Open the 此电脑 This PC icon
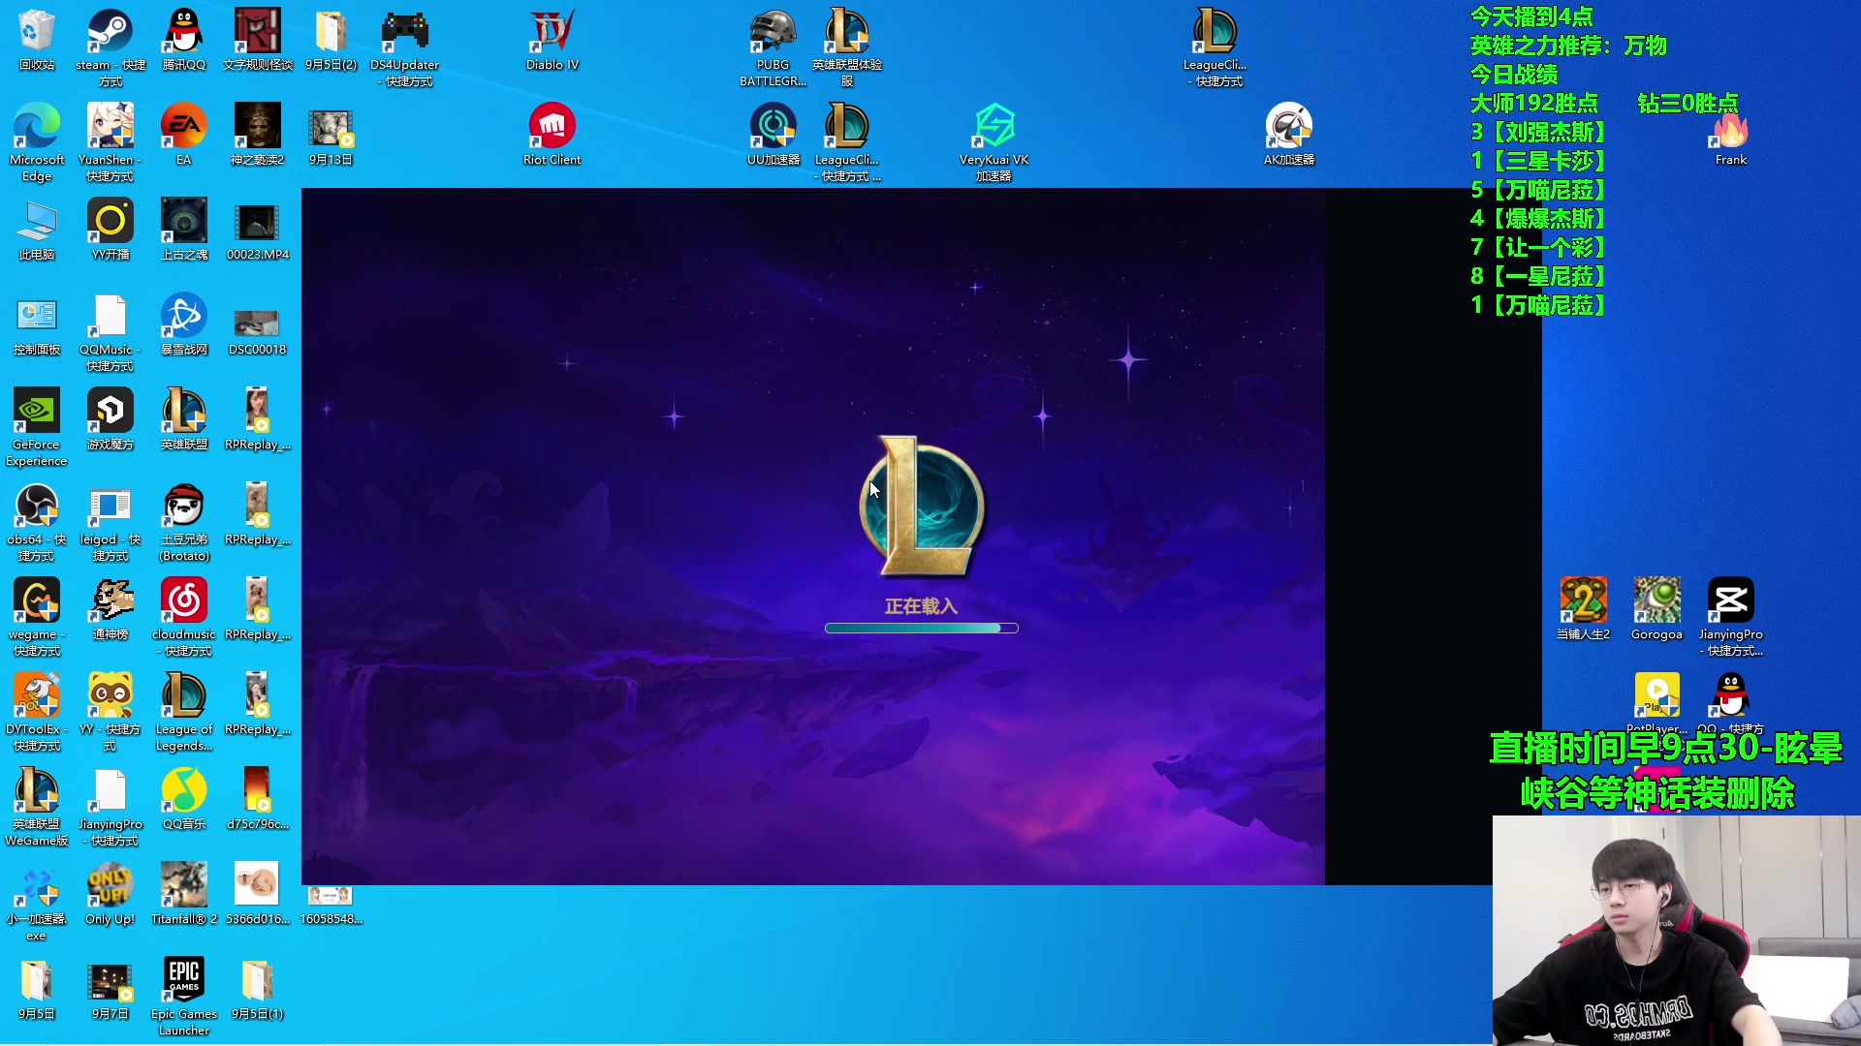1861x1046 pixels. tap(37, 230)
